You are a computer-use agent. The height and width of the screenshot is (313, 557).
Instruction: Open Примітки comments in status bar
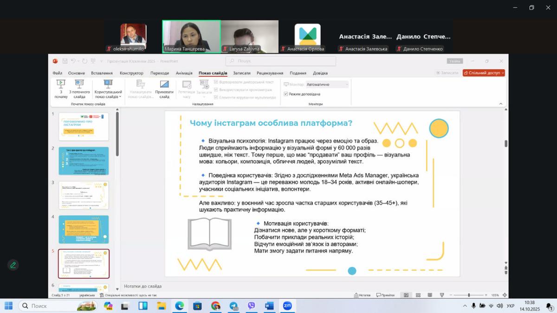point(385,295)
